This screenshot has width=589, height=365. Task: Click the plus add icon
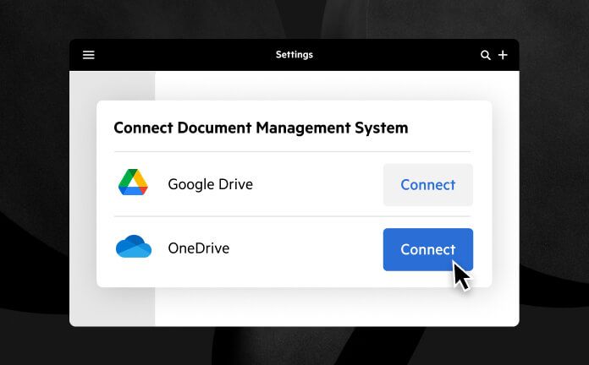click(503, 55)
